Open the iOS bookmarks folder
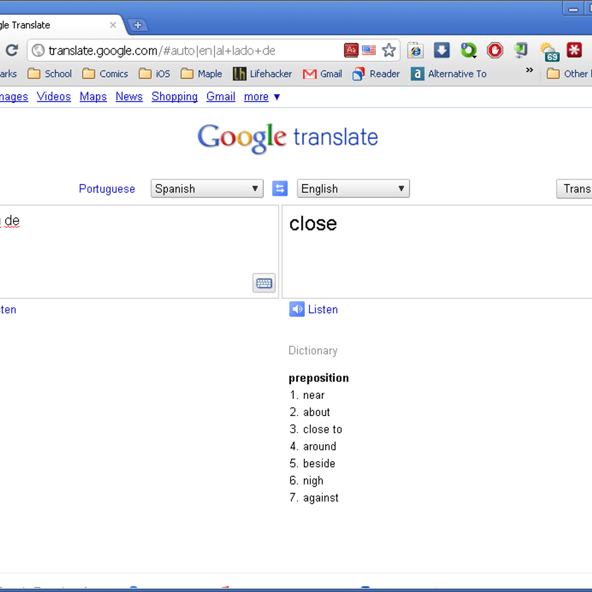Screen dimensions: 592x592 pos(154,74)
